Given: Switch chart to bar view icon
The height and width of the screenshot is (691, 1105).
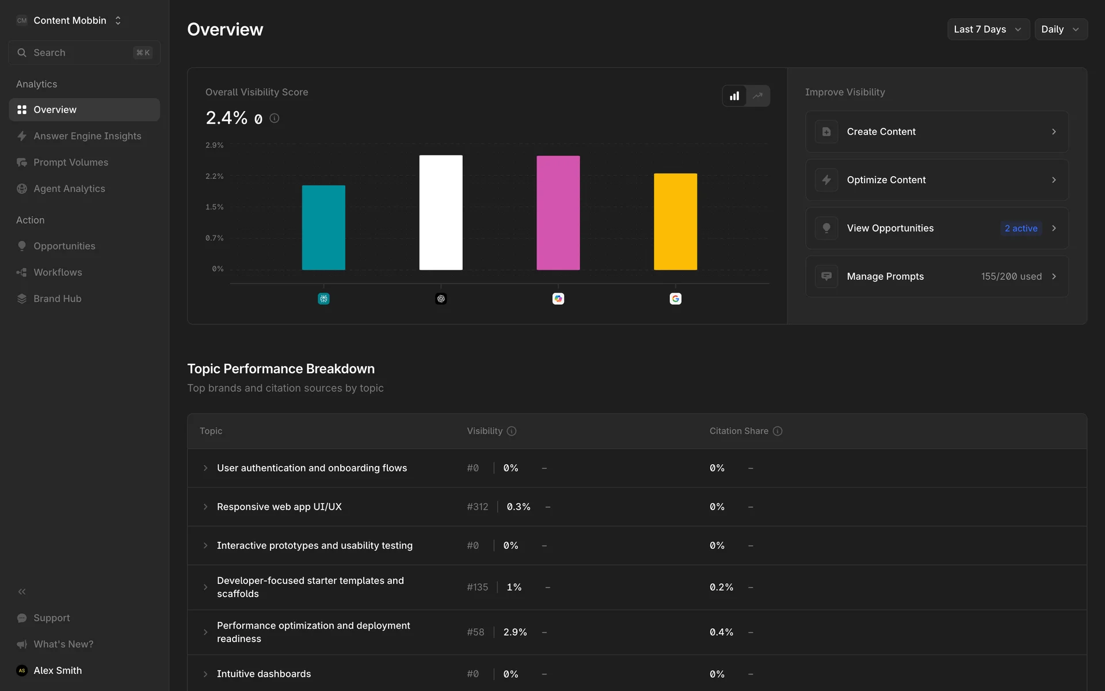Looking at the screenshot, I should click(x=734, y=96).
